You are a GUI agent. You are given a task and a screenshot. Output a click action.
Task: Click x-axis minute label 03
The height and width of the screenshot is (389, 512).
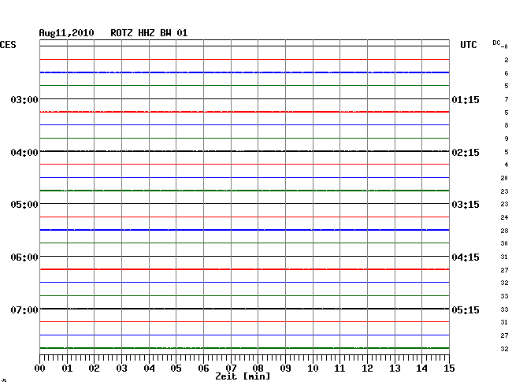click(x=121, y=369)
